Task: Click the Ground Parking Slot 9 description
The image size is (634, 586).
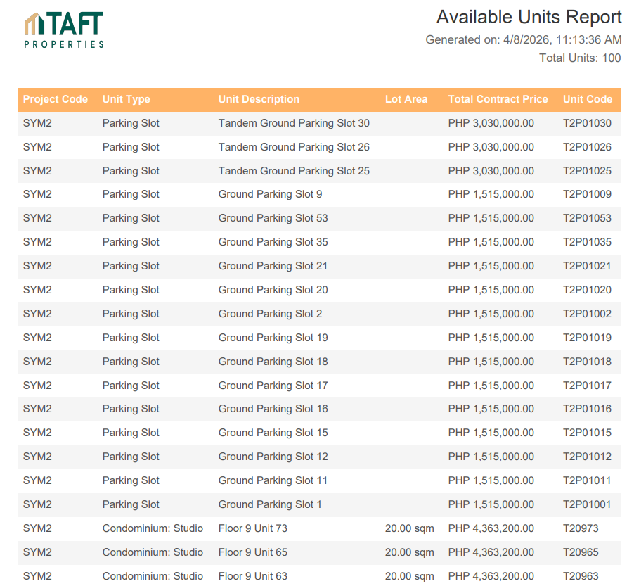Action: point(270,194)
